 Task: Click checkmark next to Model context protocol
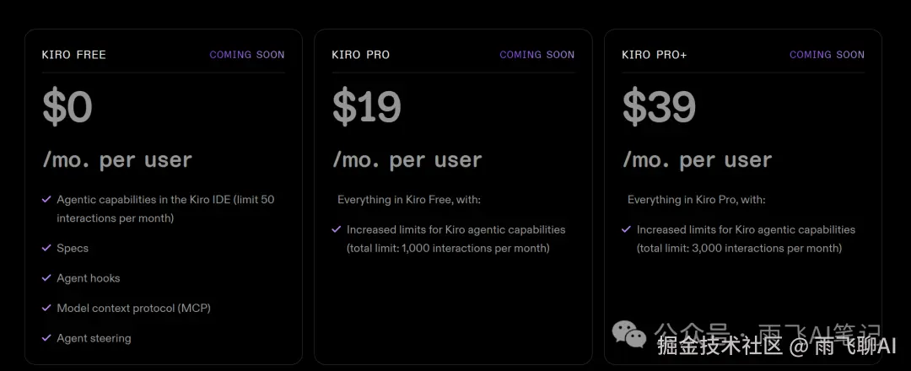(x=46, y=308)
